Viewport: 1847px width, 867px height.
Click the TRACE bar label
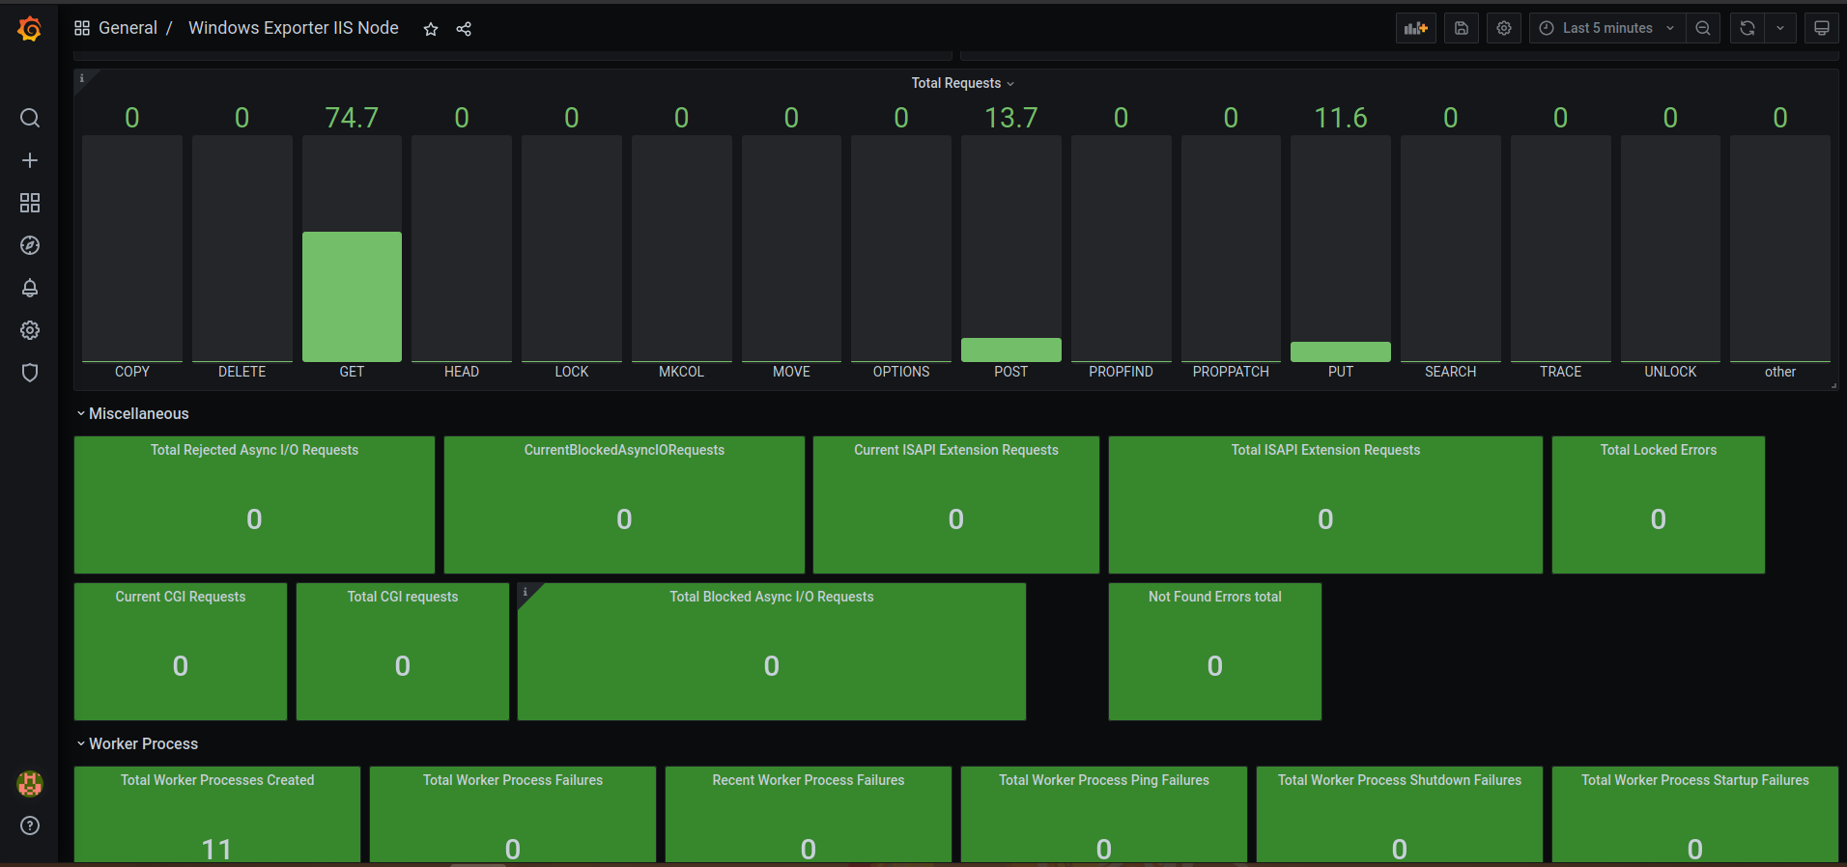pos(1560,372)
